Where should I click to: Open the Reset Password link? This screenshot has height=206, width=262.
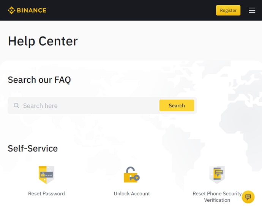point(46,193)
